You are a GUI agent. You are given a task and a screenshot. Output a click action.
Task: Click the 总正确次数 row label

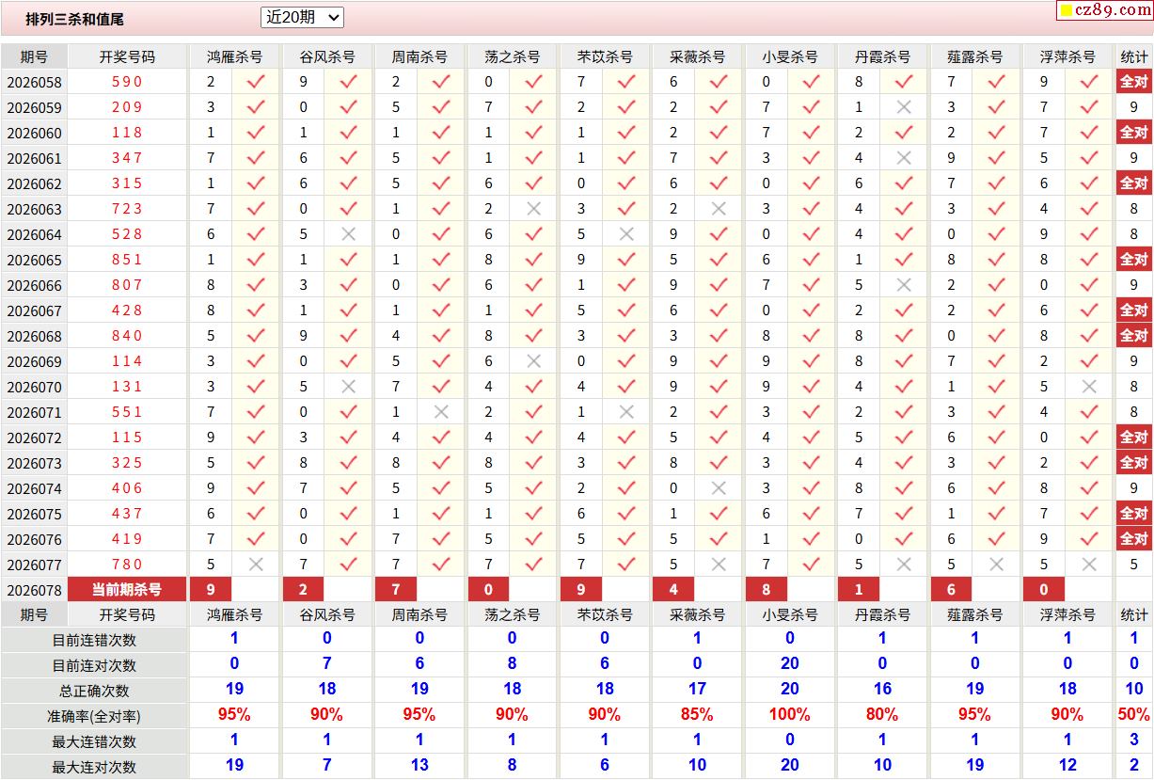(94, 691)
